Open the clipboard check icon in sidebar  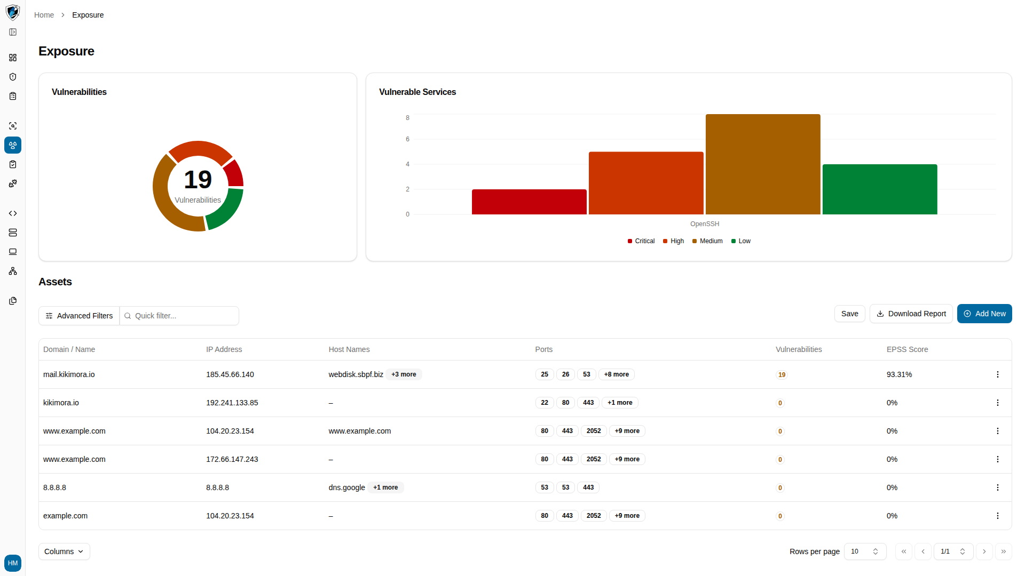(13, 164)
